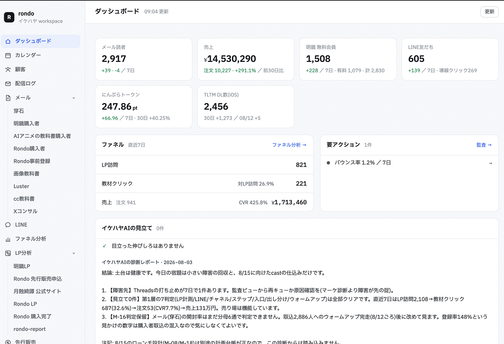This screenshot has width=504, height=344.
Task: Select Luster mail list
Action: point(21,186)
